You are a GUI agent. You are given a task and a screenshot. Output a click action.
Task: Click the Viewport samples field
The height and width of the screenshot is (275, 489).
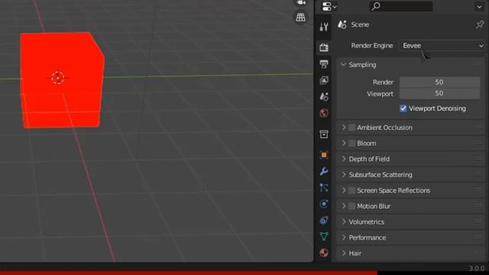[x=439, y=93]
